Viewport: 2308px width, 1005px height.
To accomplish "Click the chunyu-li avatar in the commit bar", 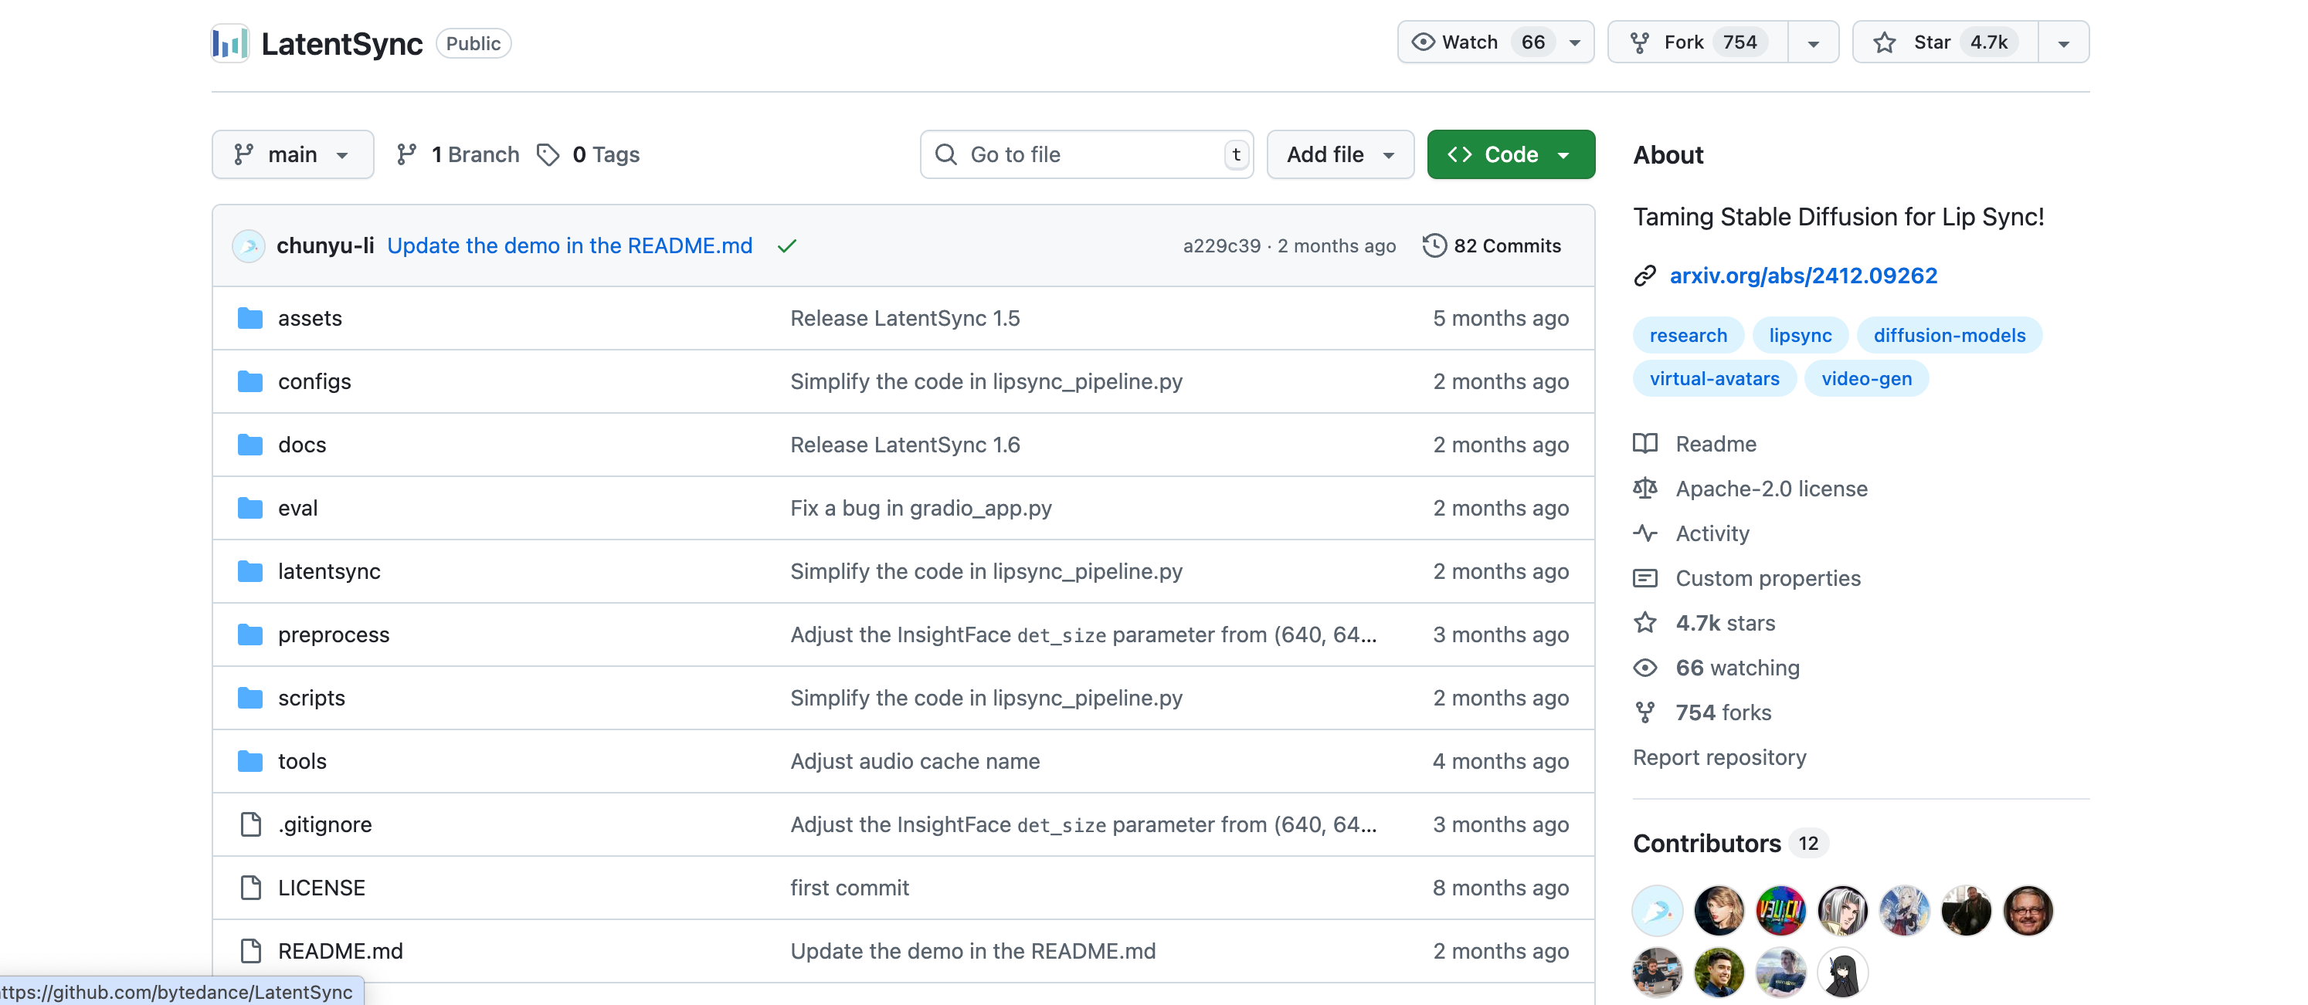I will (x=248, y=245).
